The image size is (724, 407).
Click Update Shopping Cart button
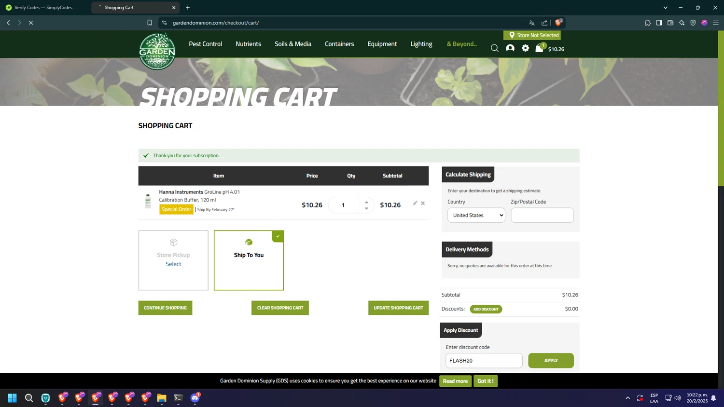pos(398,308)
